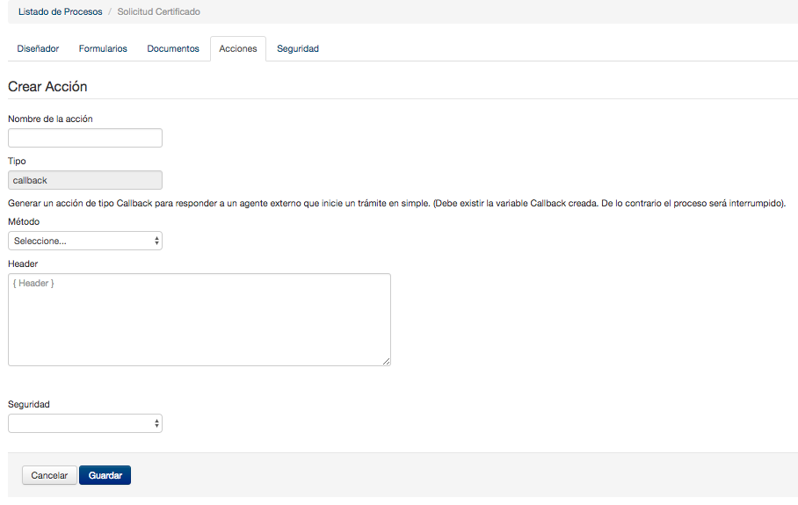
Task: Click the Cancelar button
Action: [x=49, y=475]
